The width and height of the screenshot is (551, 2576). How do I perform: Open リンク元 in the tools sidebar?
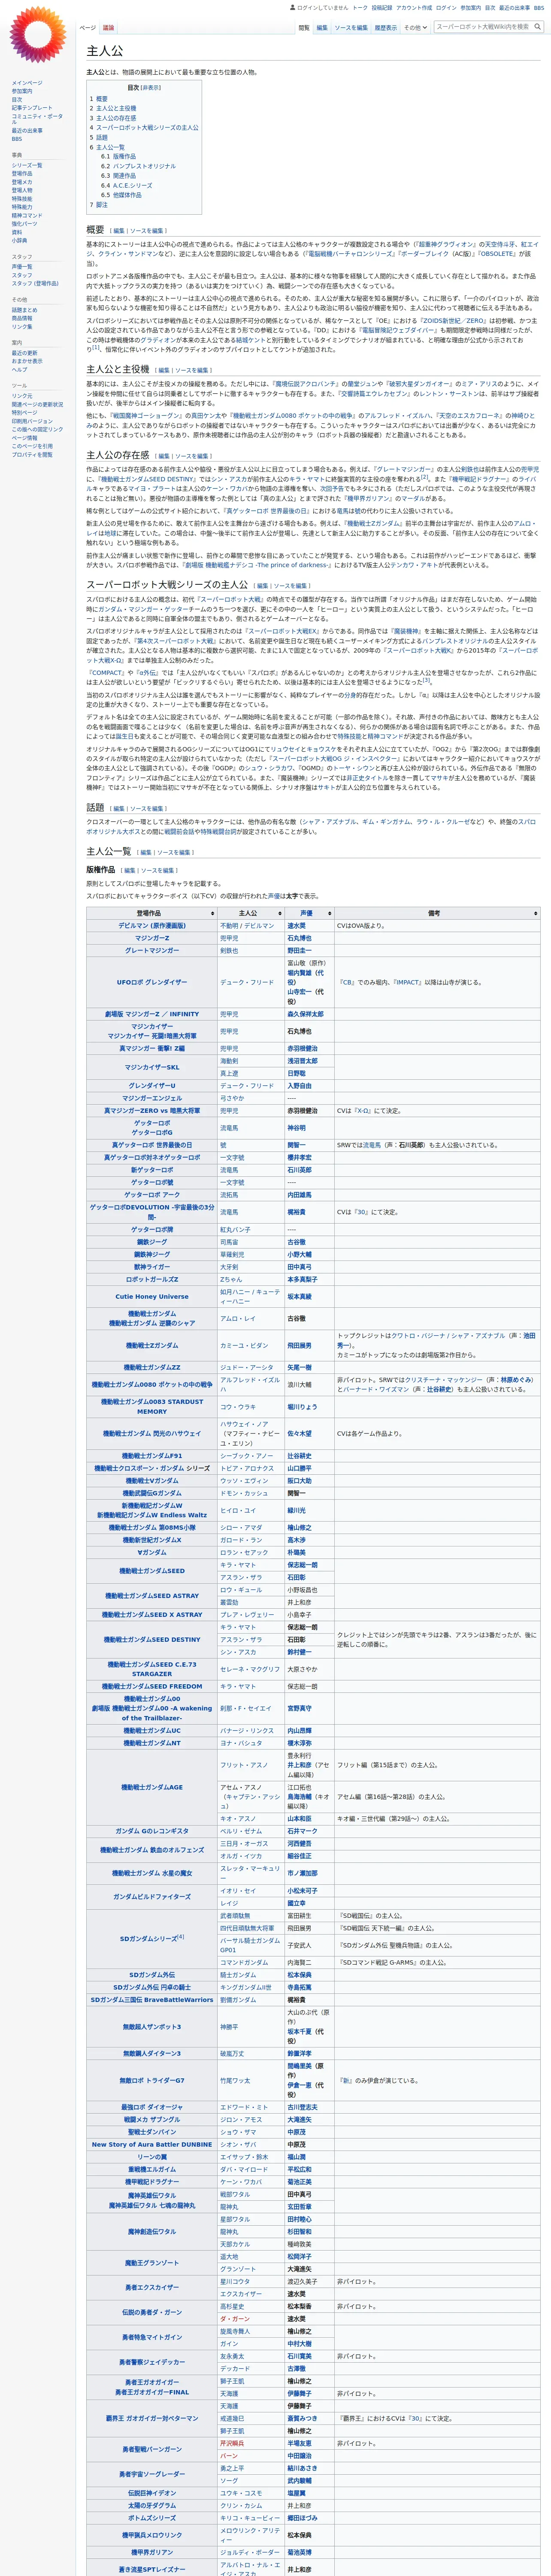click(22, 396)
